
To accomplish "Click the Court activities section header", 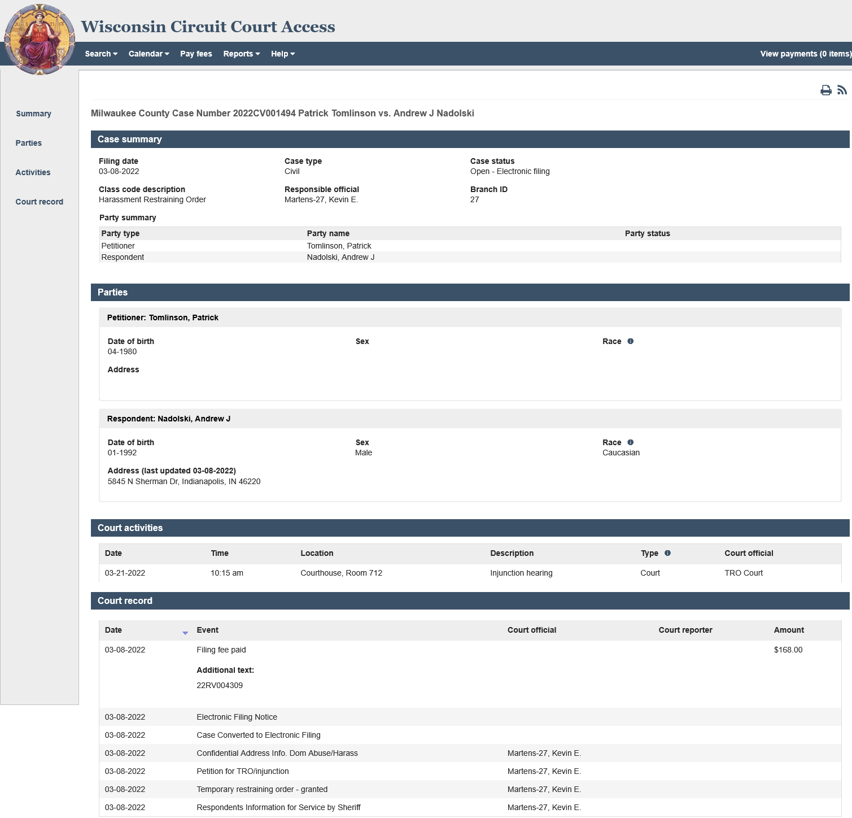I will coord(470,528).
